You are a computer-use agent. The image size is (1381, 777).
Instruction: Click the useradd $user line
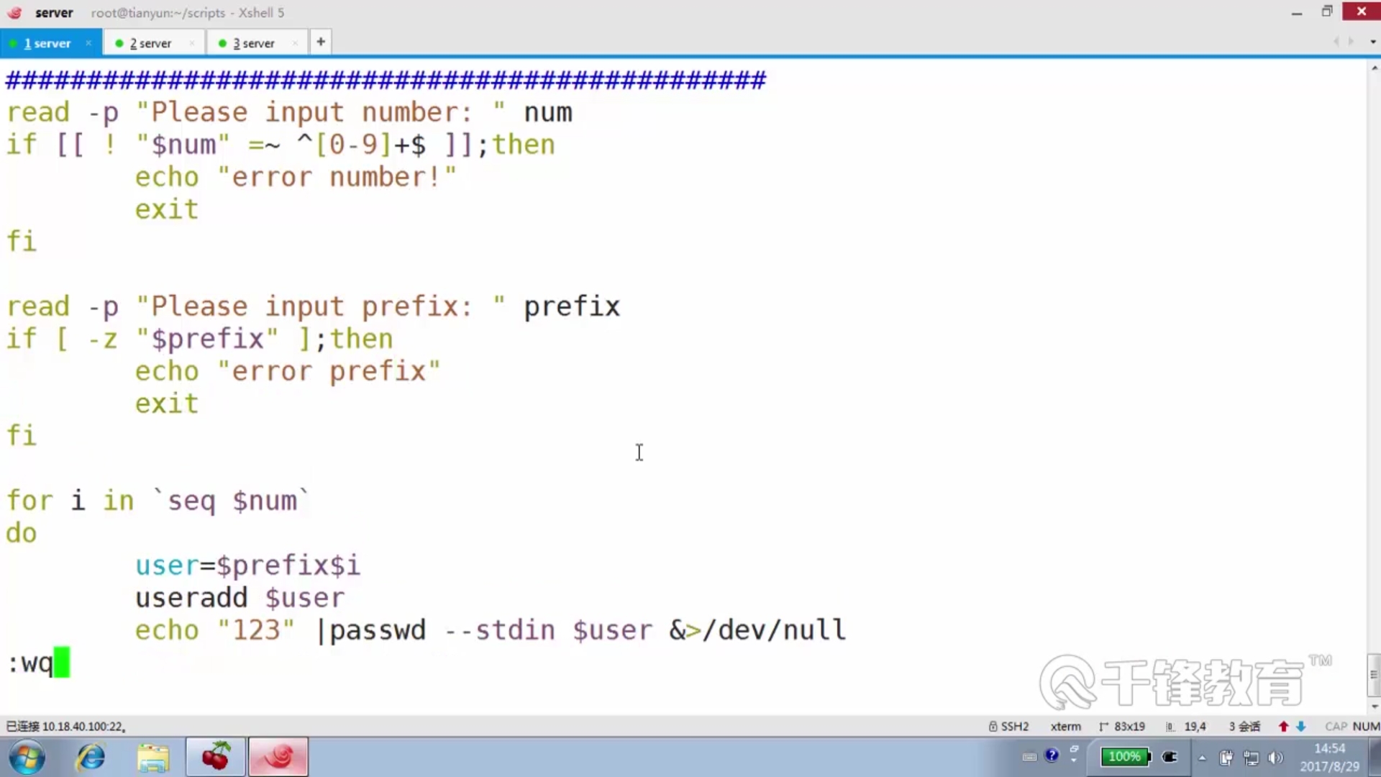[x=240, y=598]
